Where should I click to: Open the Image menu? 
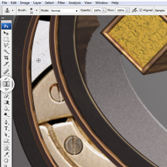(x=25, y=3)
